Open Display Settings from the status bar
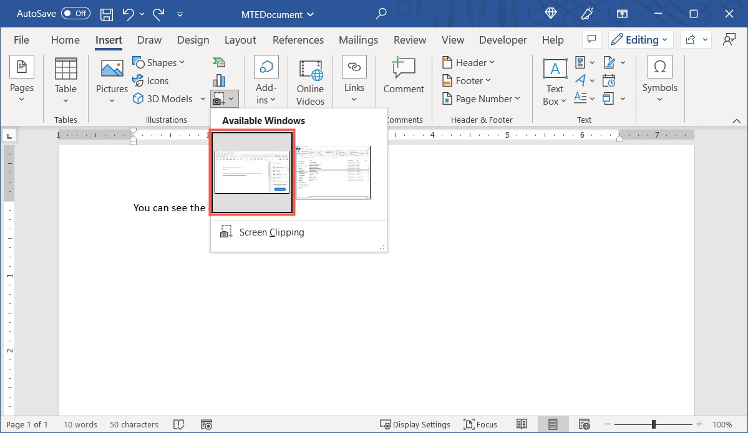 (415, 424)
